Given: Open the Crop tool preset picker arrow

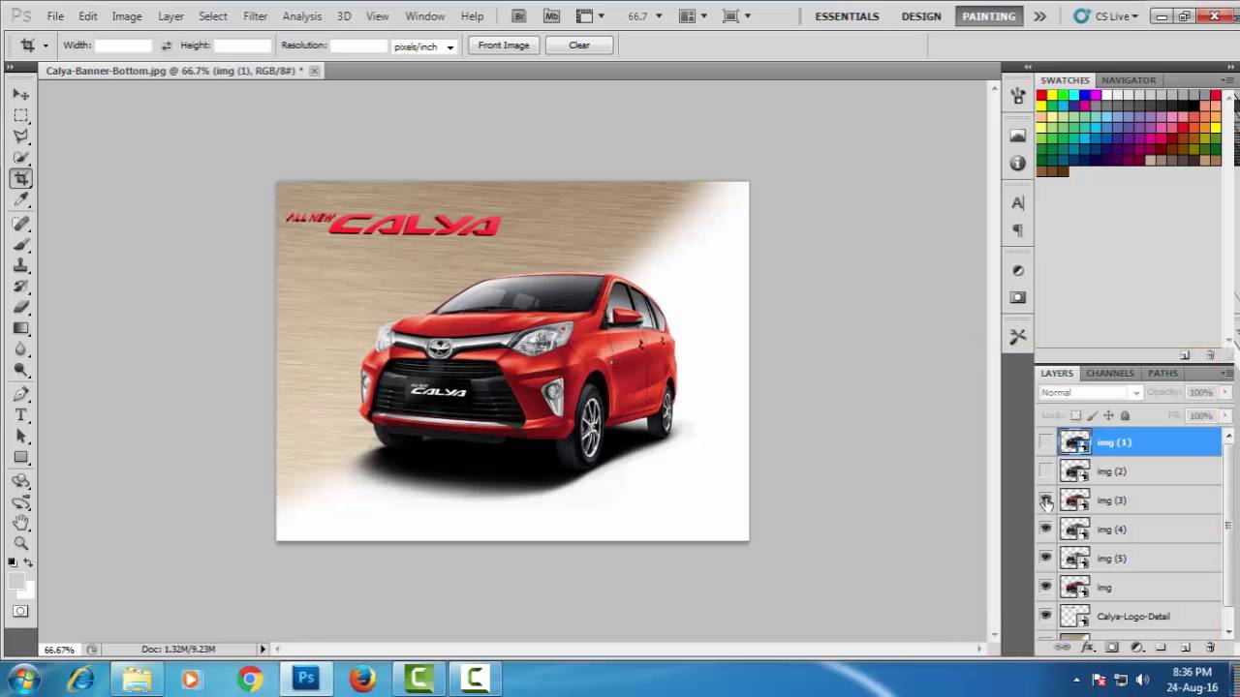Looking at the screenshot, I should pos(45,45).
